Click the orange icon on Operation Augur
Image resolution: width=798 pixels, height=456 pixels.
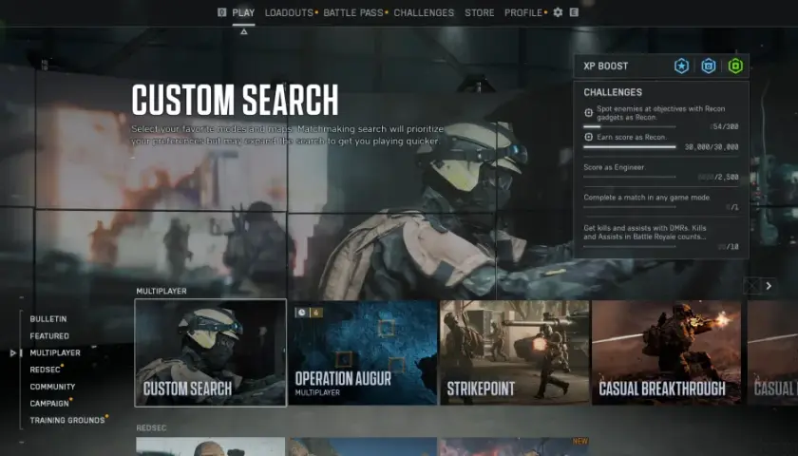click(315, 312)
